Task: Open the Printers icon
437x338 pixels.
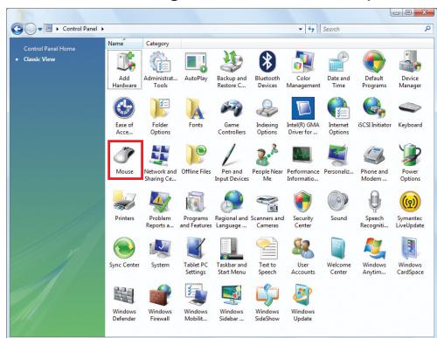Action: [x=124, y=206]
